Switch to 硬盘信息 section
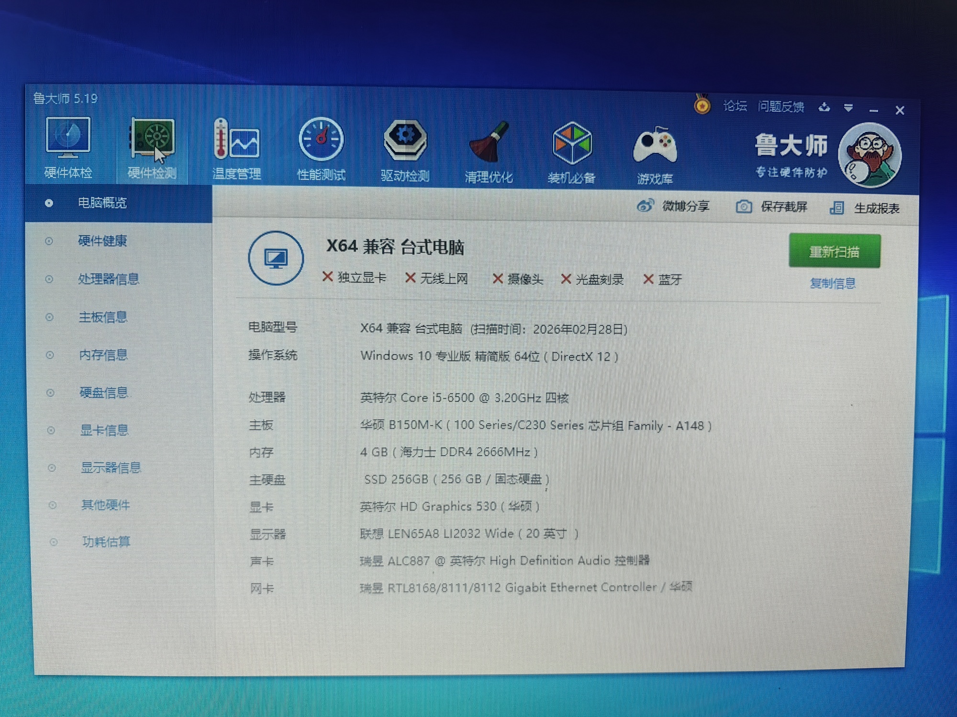 [x=103, y=392]
